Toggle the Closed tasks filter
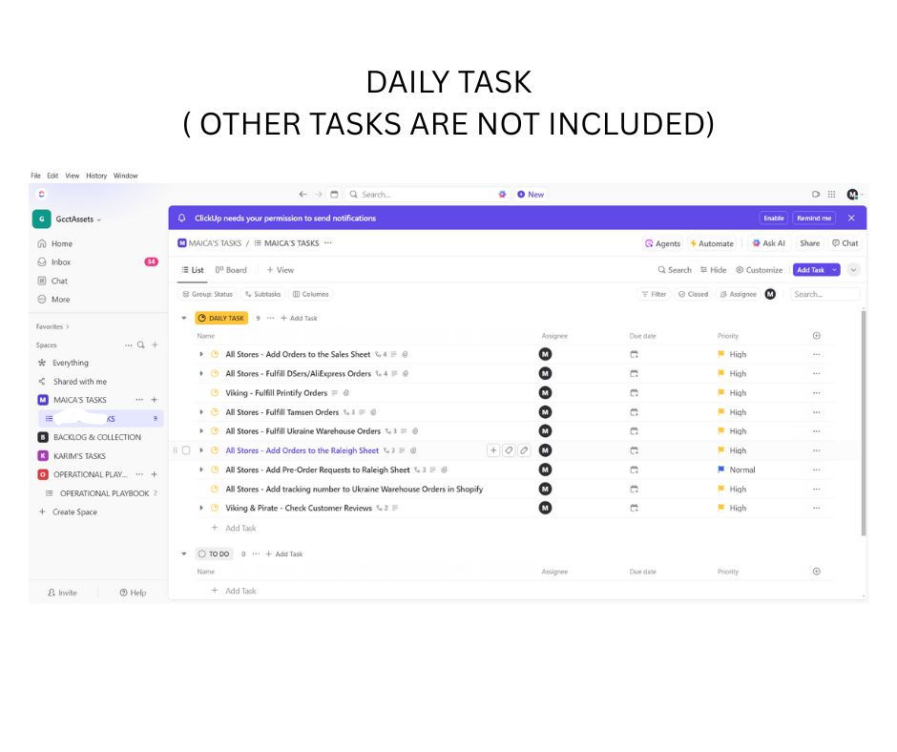Screen dimensions: 897x752 (x=694, y=294)
